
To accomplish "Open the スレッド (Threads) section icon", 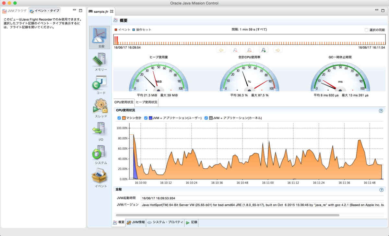I will point(100,106).
